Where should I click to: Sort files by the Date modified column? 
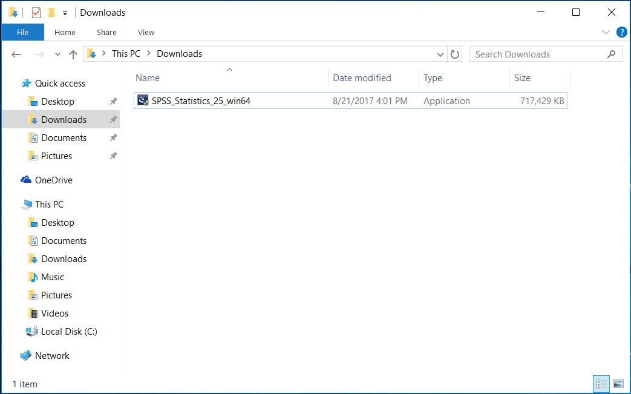pos(362,78)
